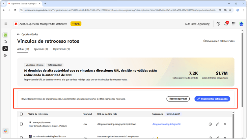
Task: Open the user profile avatar
Action: [x=241, y=24]
